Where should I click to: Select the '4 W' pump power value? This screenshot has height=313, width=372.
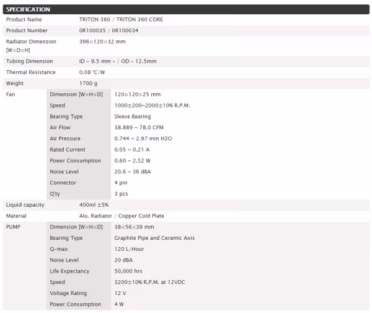pyautogui.click(x=119, y=304)
